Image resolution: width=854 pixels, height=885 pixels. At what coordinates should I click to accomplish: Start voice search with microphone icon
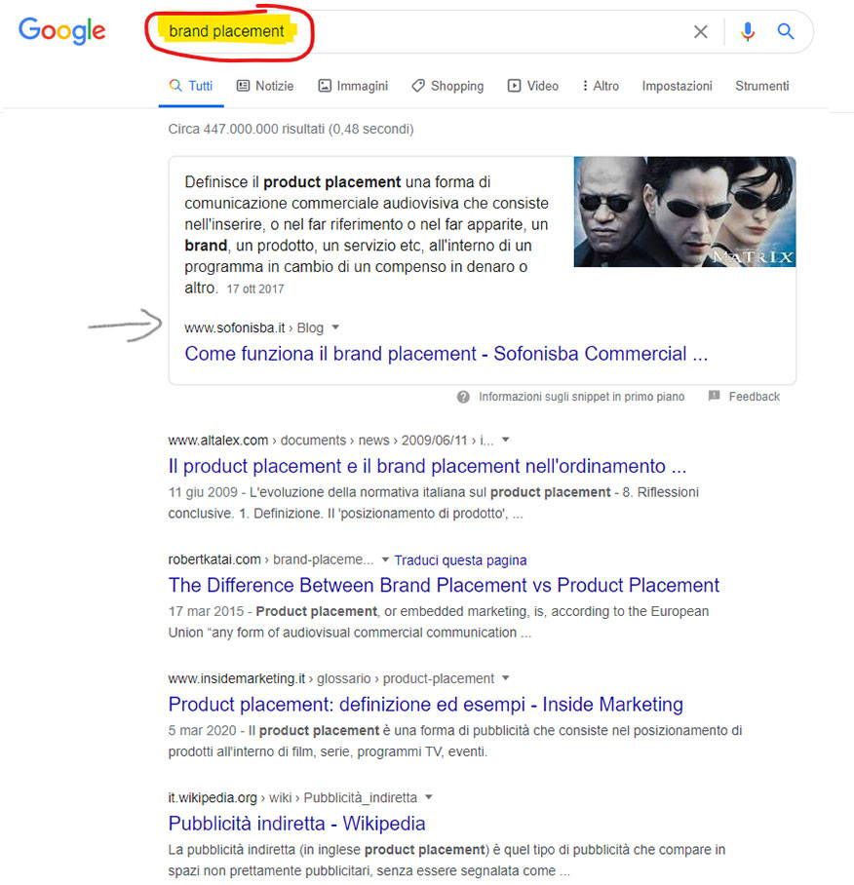tap(748, 31)
